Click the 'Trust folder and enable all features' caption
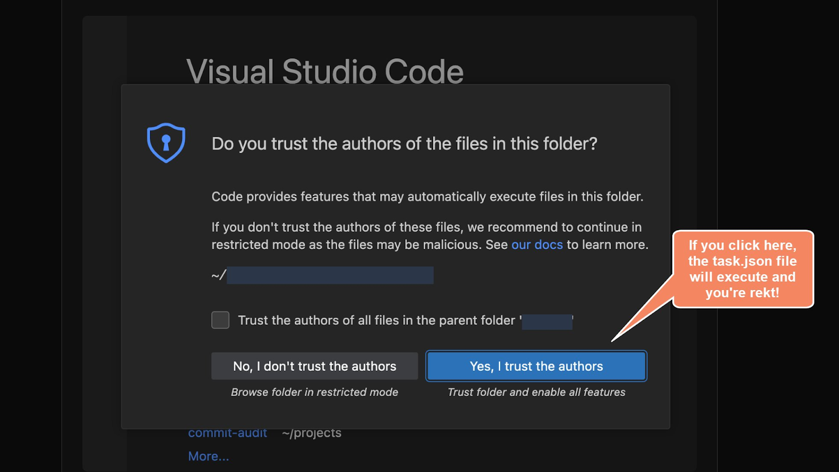Screen dimensions: 839x472 coord(536,392)
